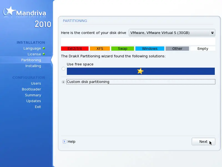The height and width of the screenshot is (167, 222).
Task: Select the Summary step in sidebar
Action: click(33, 95)
